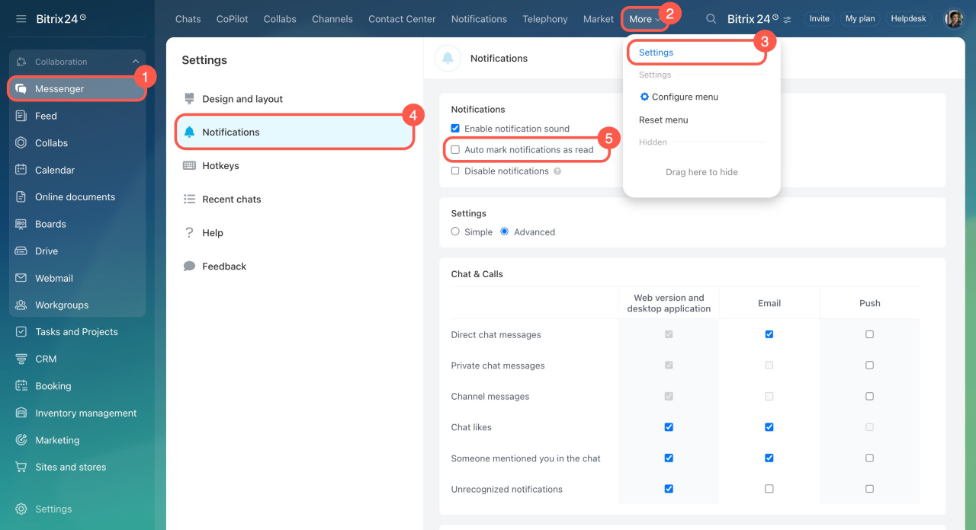Check Email for Unrecognized notifications

point(769,489)
